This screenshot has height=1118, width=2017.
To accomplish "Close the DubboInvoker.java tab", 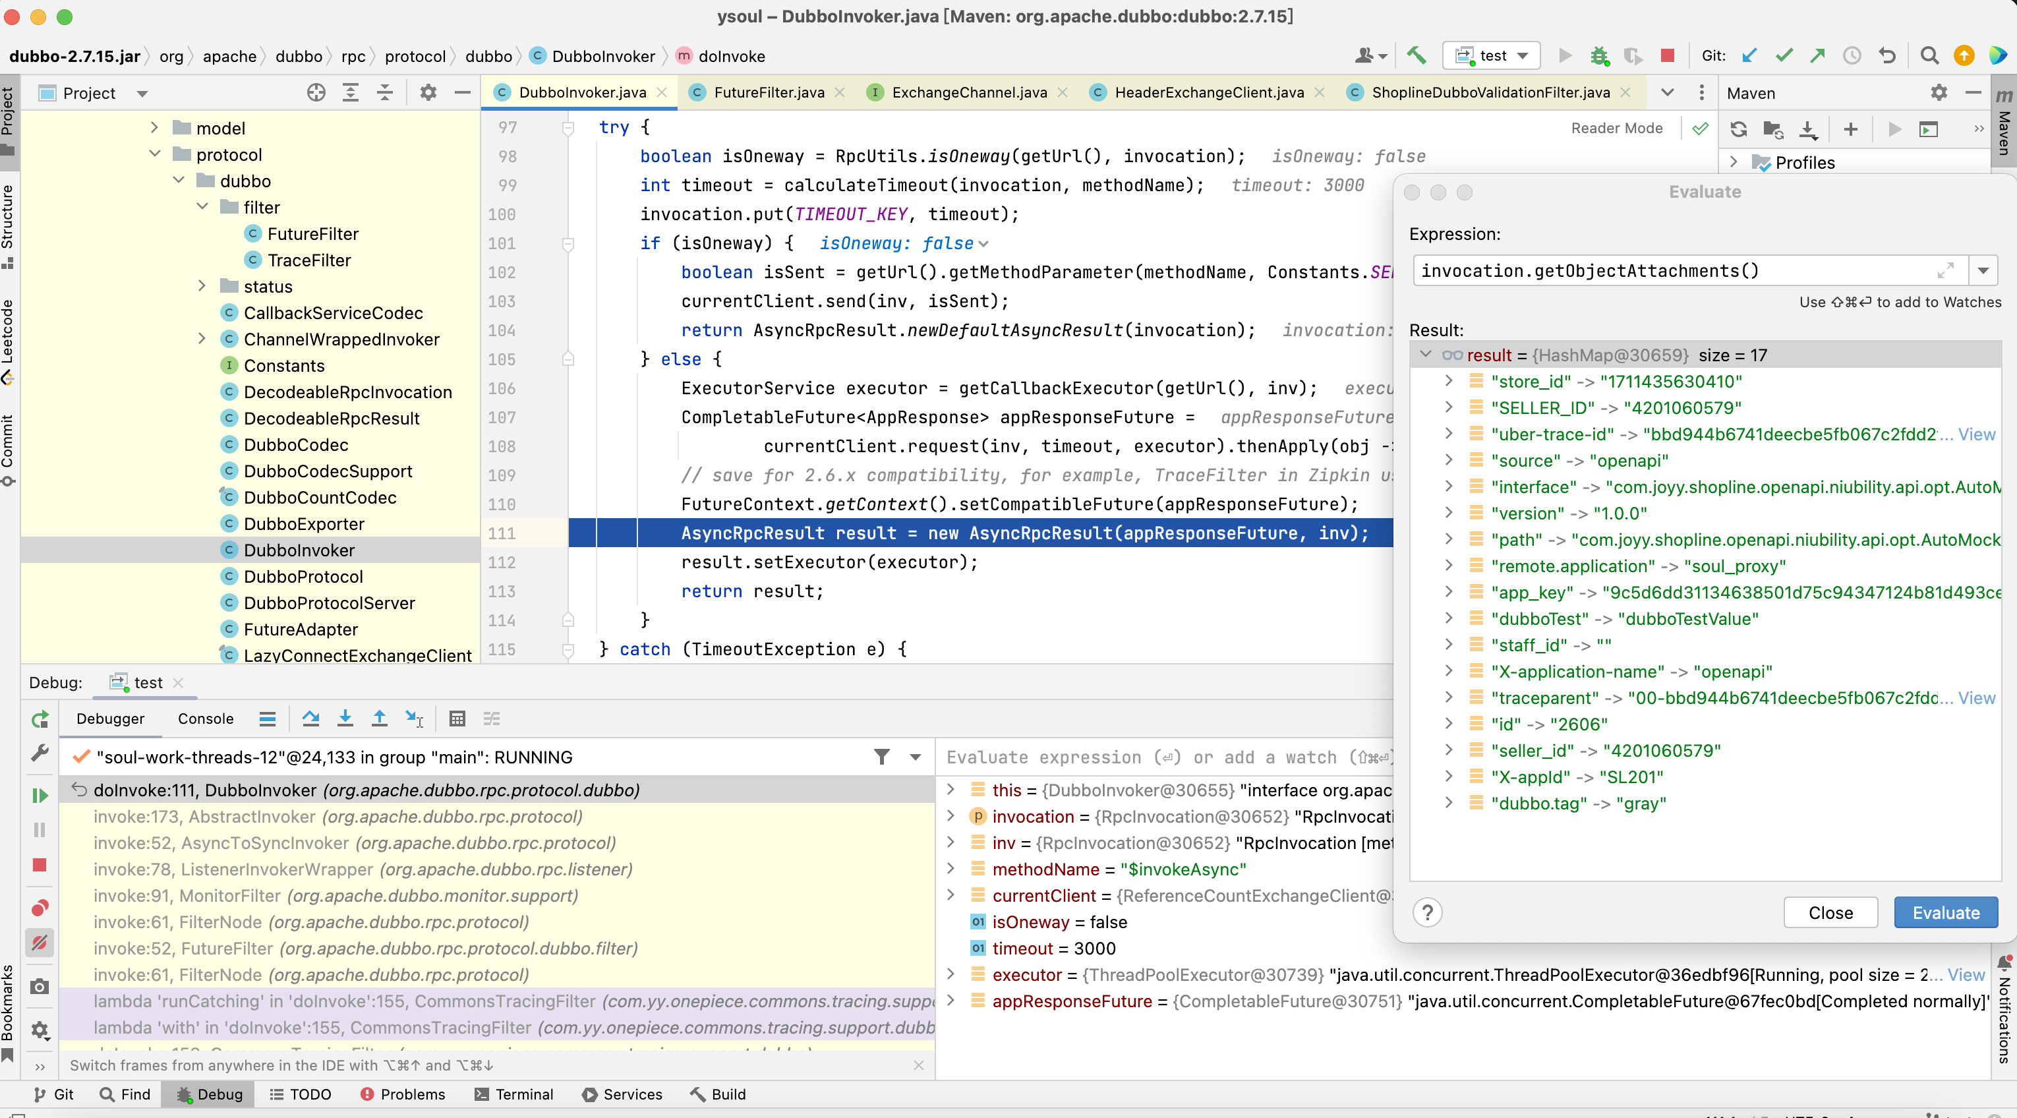I will click(x=662, y=92).
